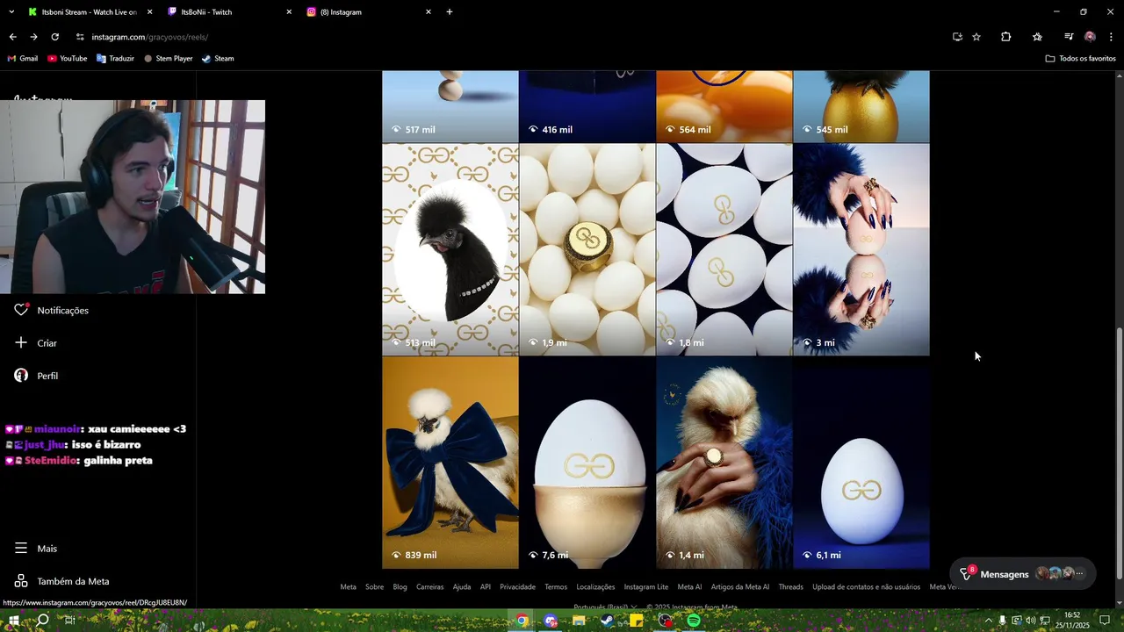Open the chicken with blue bow reel

coord(450,463)
